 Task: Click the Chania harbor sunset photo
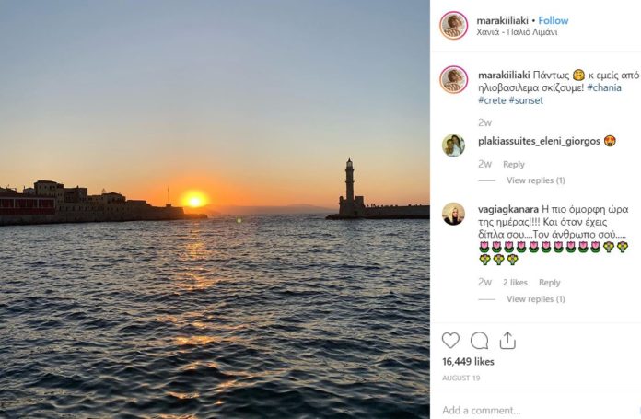[215, 209]
